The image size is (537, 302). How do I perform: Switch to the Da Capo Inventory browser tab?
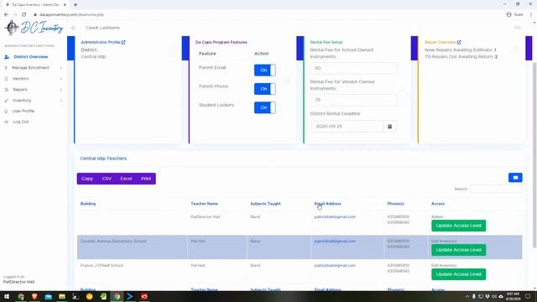pos(35,5)
